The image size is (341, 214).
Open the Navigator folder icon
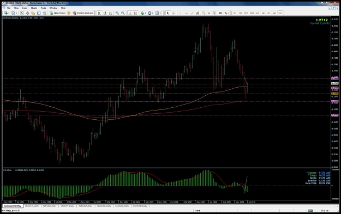pos(33,13)
